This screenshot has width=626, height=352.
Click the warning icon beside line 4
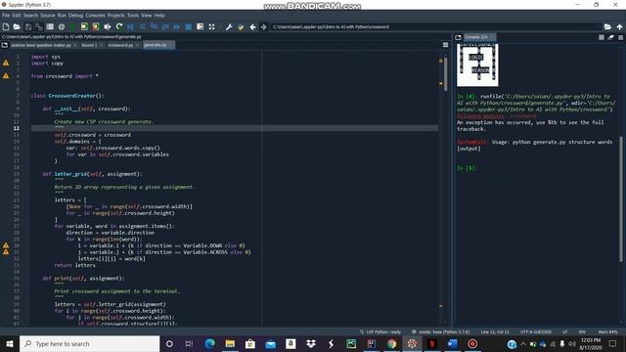pos(6,76)
